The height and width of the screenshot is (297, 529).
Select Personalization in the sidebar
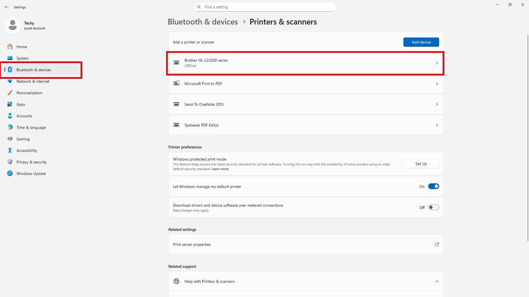(29, 93)
